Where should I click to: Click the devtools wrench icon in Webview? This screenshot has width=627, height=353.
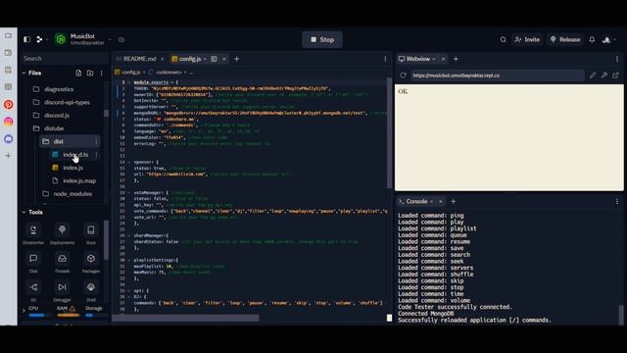point(604,76)
